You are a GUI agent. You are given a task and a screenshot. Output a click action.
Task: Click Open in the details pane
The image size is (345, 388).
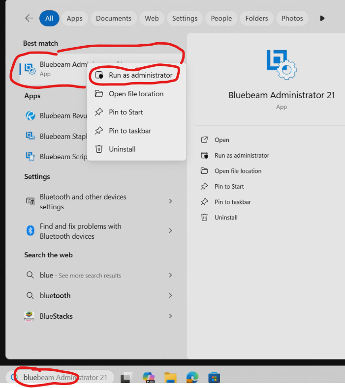(222, 140)
